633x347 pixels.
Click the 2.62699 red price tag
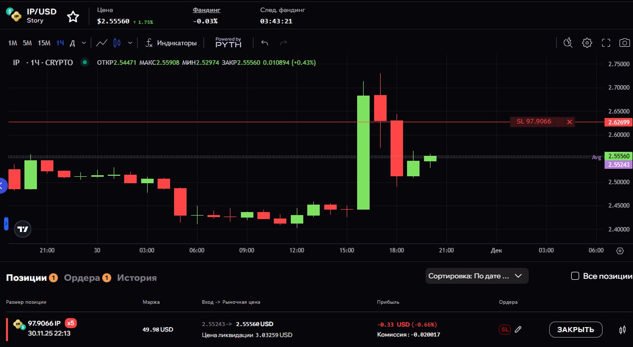coord(618,122)
